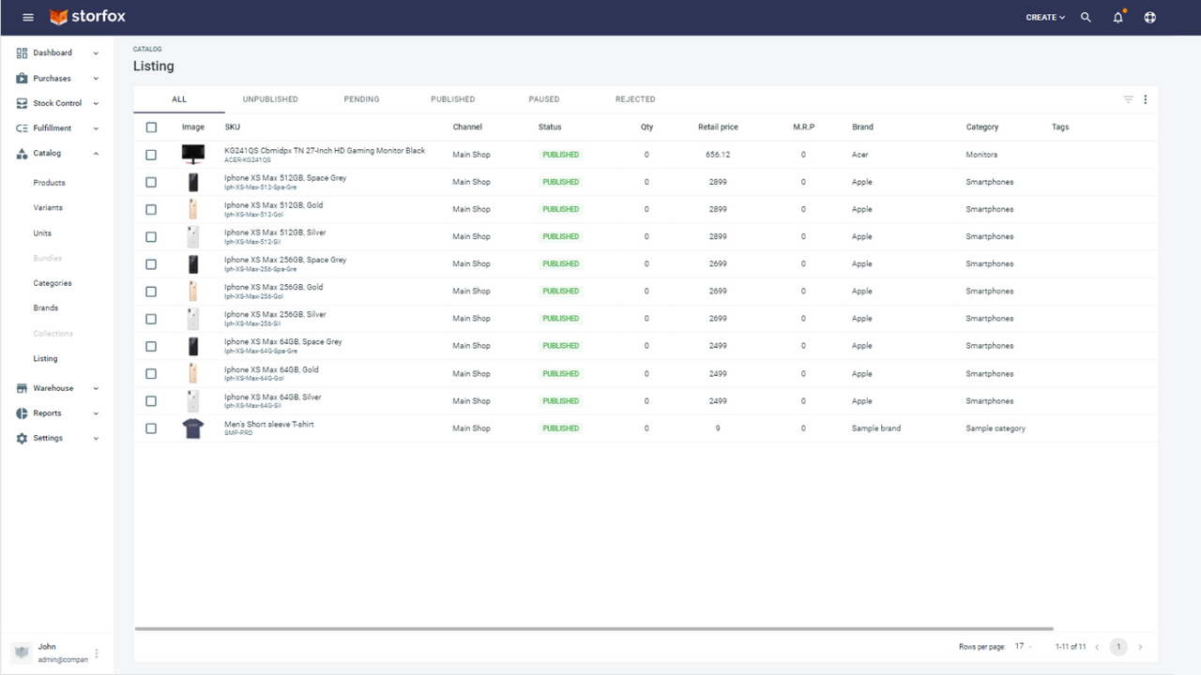Switch to the REJECTED tab

[635, 99]
